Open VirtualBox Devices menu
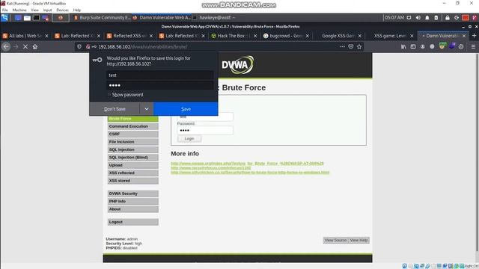The image size is (479, 269). (x=63, y=10)
